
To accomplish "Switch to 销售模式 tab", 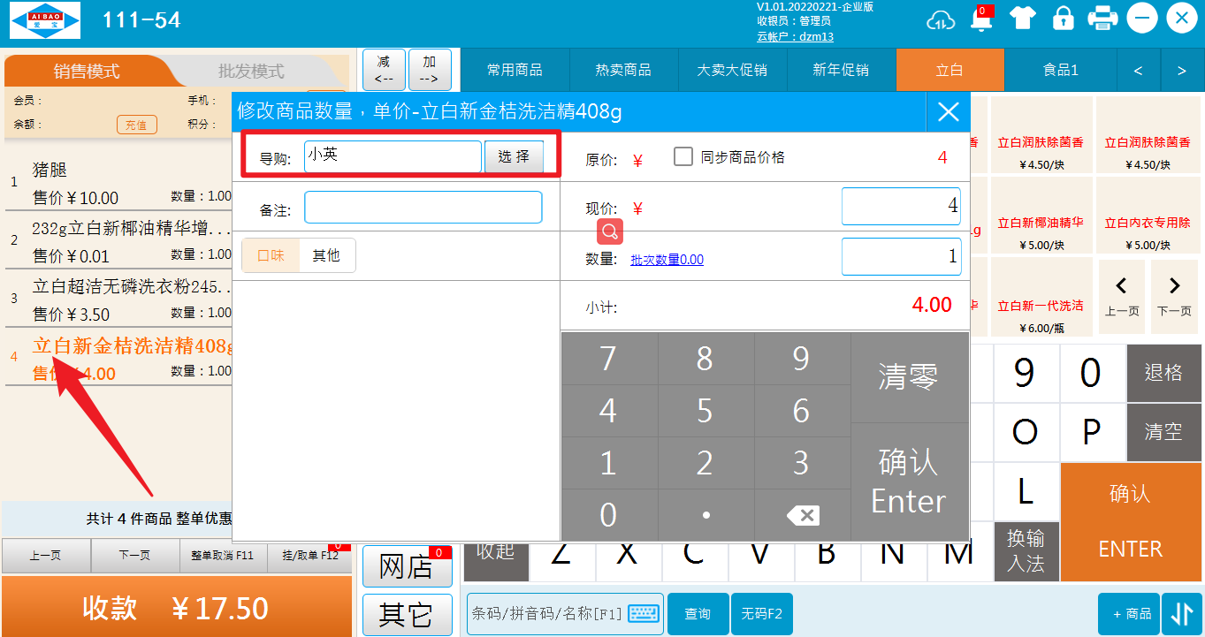I will (x=87, y=72).
